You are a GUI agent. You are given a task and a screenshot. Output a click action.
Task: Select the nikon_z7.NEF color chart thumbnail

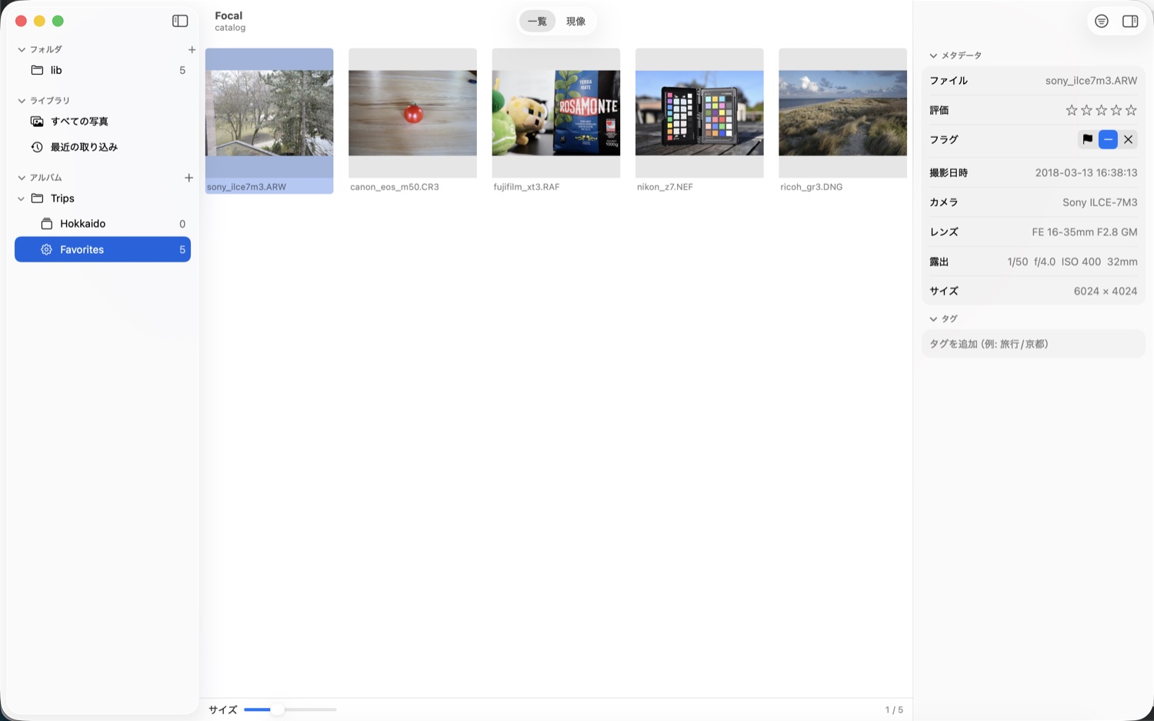pos(699,113)
